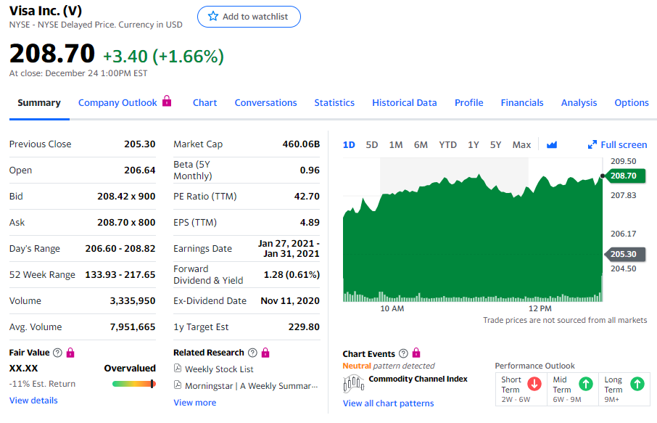Click the Long Term green up arrow
The width and height of the screenshot is (657, 423).
pyautogui.click(x=637, y=384)
